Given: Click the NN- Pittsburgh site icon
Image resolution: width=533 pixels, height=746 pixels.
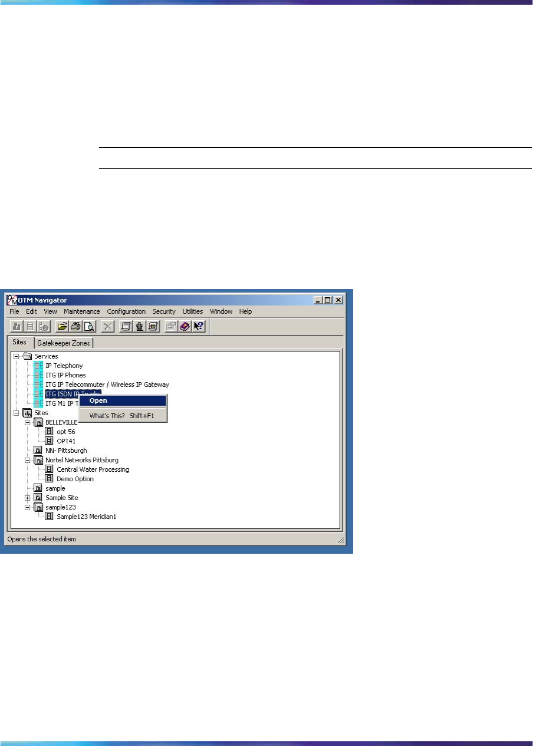Looking at the screenshot, I should pos(38,451).
